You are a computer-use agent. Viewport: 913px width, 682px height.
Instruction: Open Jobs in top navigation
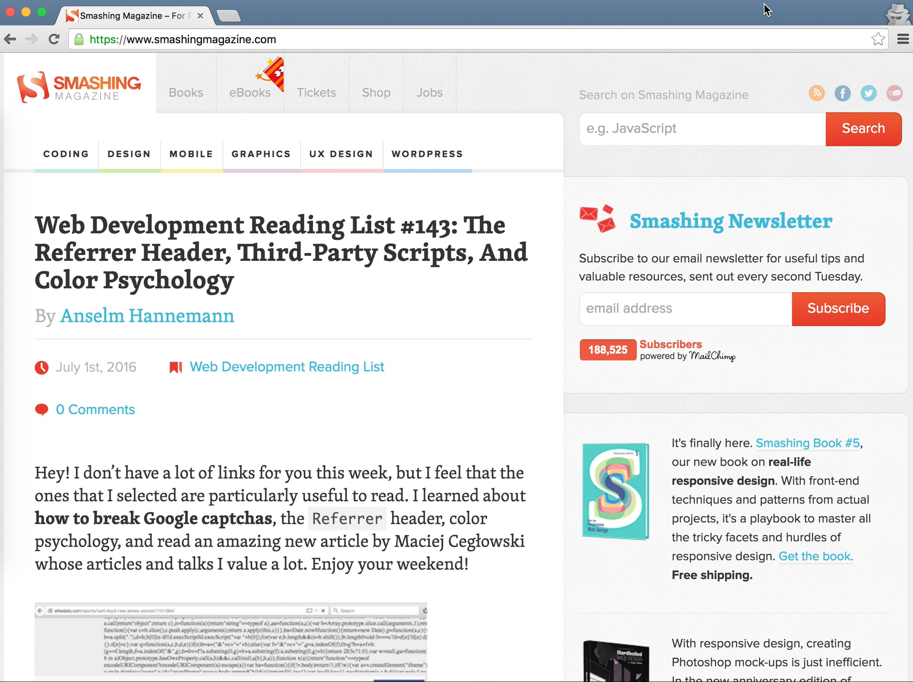tap(429, 92)
